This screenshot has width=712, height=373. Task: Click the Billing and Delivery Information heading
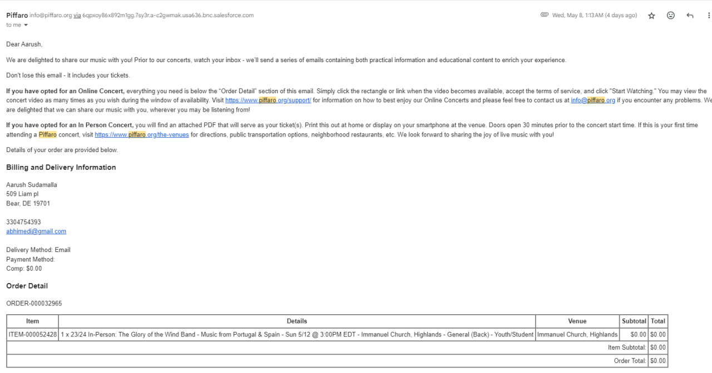point(61,168)
